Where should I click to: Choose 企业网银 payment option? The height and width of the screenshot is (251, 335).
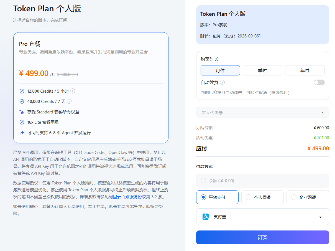[308, 197]
